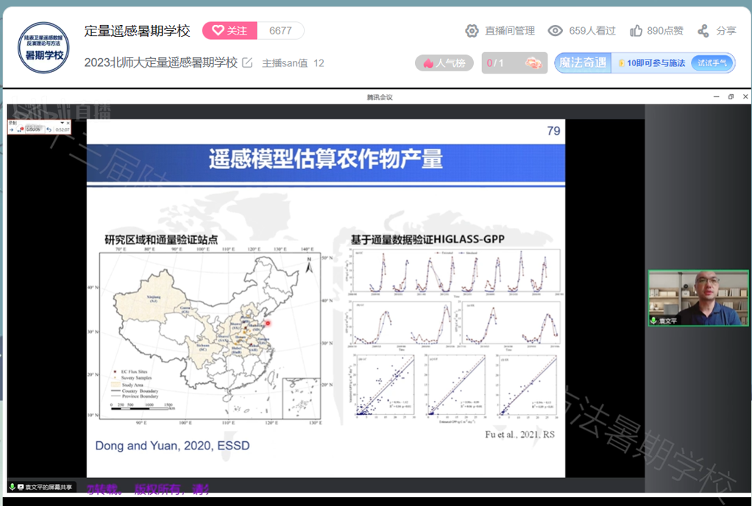Screen dimensions: 752x506
Task: Click the follower count 6677
Action: coord(280,31)
